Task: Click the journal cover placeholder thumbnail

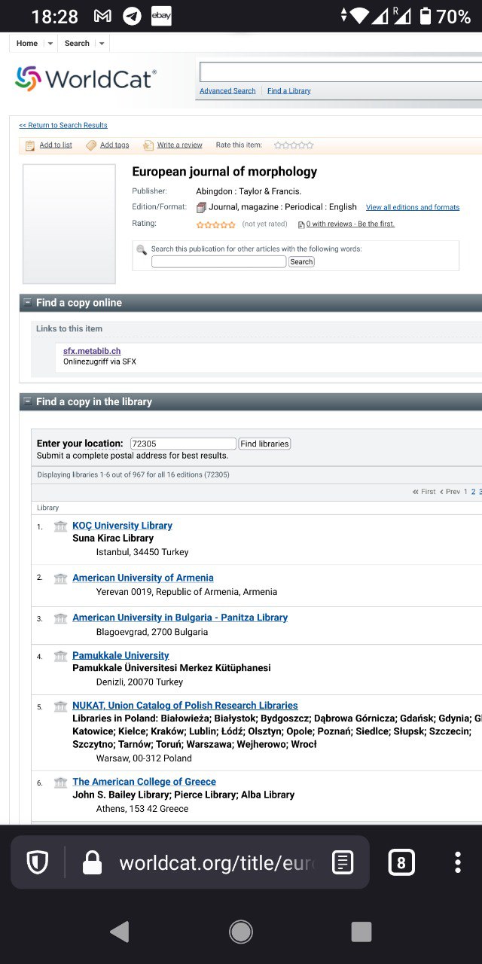Action: click(x=69, y=224)
